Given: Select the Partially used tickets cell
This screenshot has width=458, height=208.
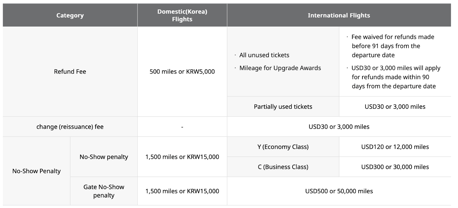Looking at the screenshot, I should [283, 107].
